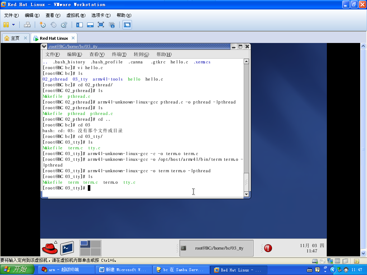Click the GNOME panel clock 11:47
Viewport: 367px width, 275px height.
(x=312, y=248)
